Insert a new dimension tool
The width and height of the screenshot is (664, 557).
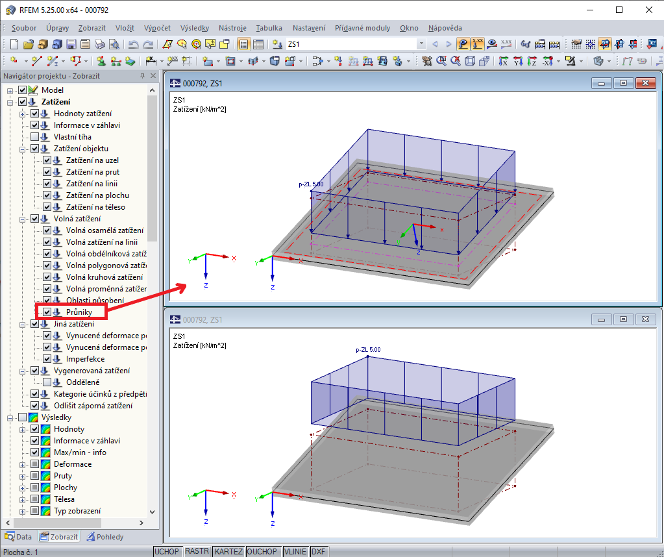pos(151,61)
